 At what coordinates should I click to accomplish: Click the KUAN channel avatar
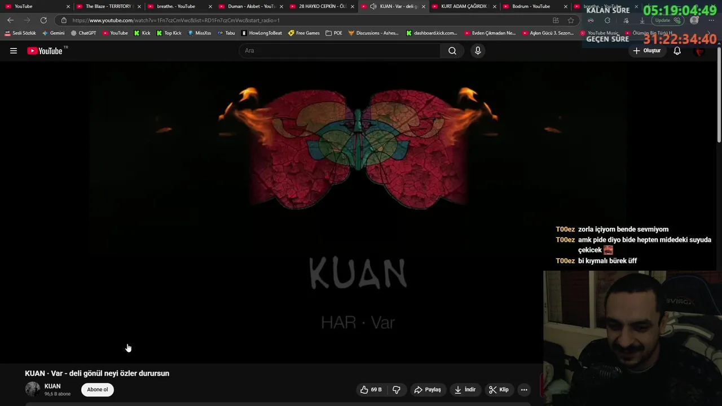[33, 389]
